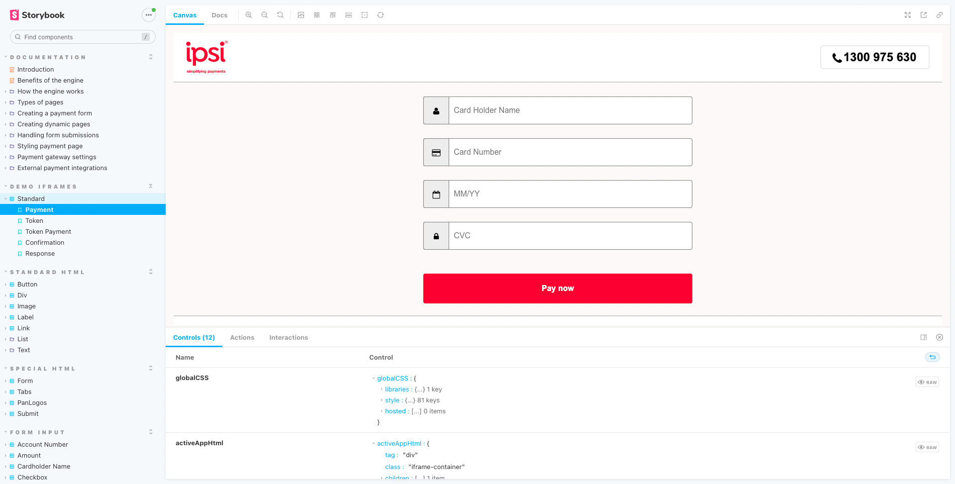Screen dimensions: 955x484
Task: Toggle RAW view for globalCSS
Action: click(927, 382)
